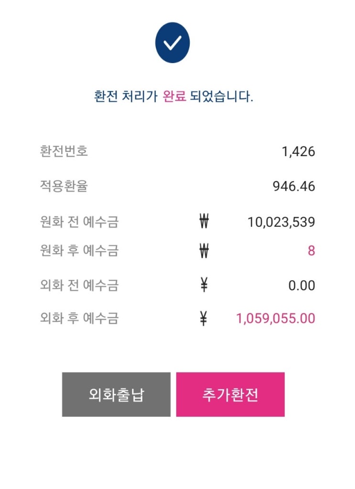Click the pink yen balance 1,059,055.00
This screenshot has height=489, width=355.
[276, 319]
